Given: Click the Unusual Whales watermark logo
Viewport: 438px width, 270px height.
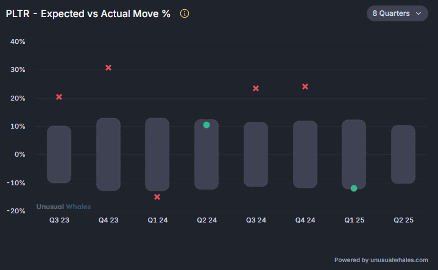Looking at the screenshot, I should [x=63, y=207].
